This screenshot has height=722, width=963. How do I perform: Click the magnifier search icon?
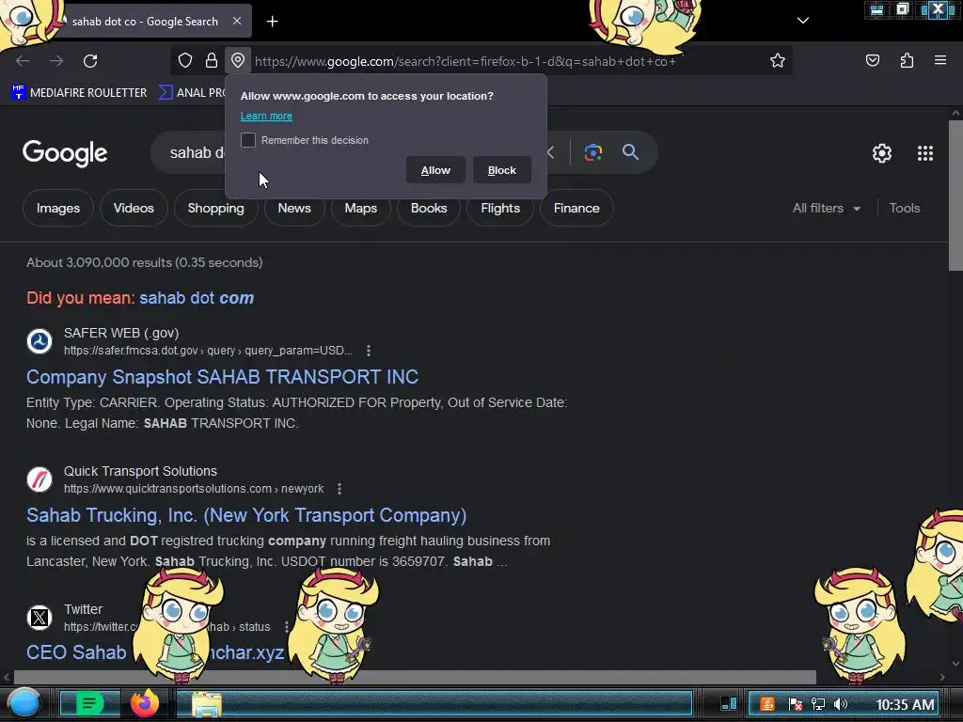pos(630,152)
